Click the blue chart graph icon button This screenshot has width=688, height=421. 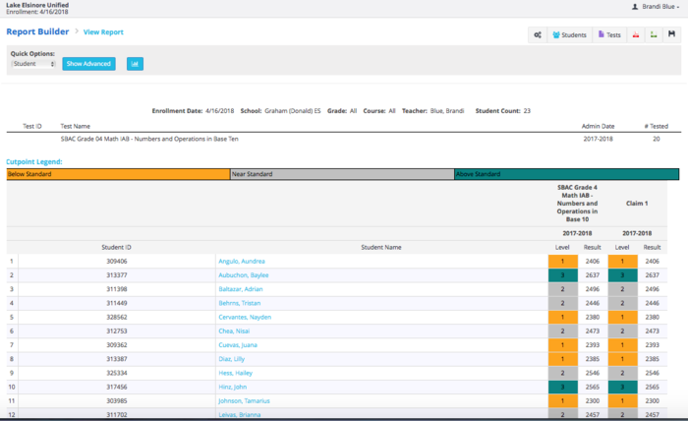coord(135,64)
